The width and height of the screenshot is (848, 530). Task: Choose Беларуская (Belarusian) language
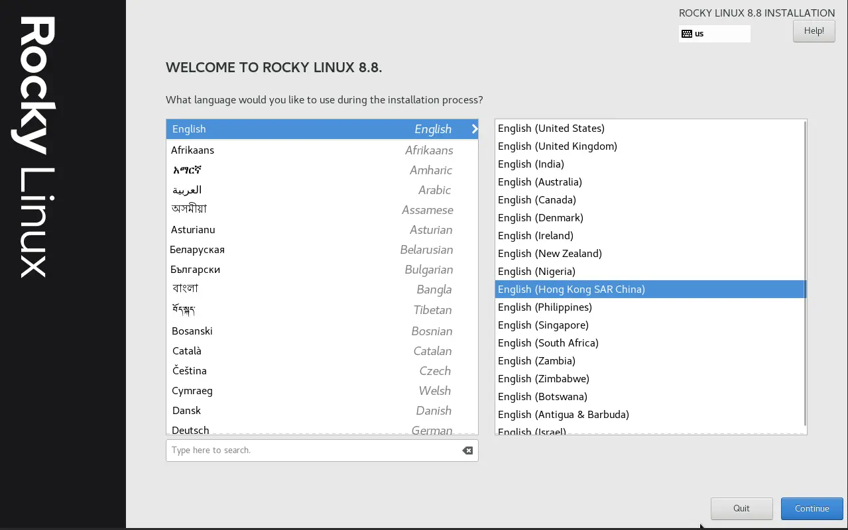(322, 250)
